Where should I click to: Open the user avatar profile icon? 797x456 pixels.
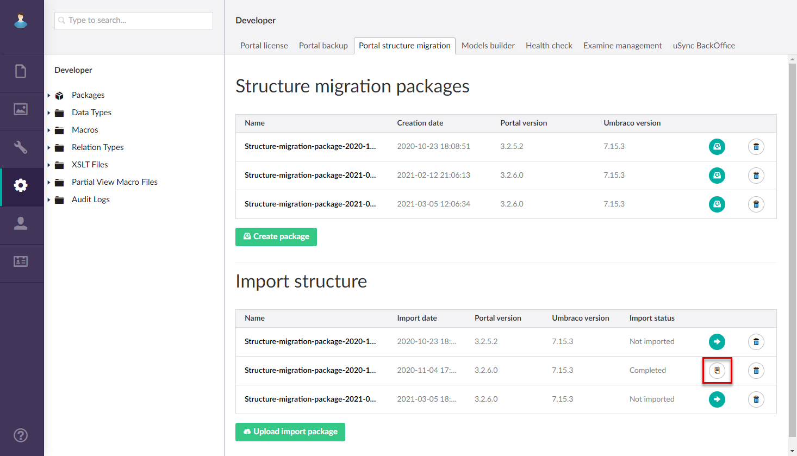[x=21, y=20]
